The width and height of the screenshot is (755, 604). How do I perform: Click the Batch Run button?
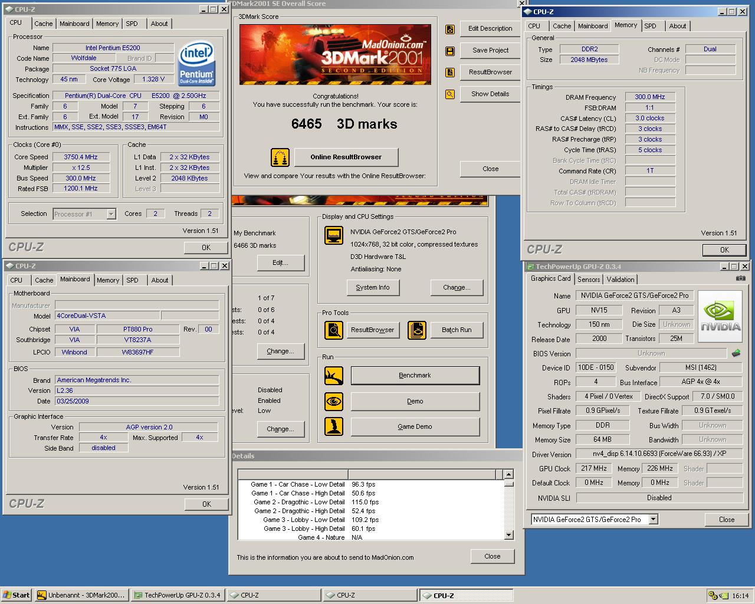pyautogui.click(x=457, y=330)
